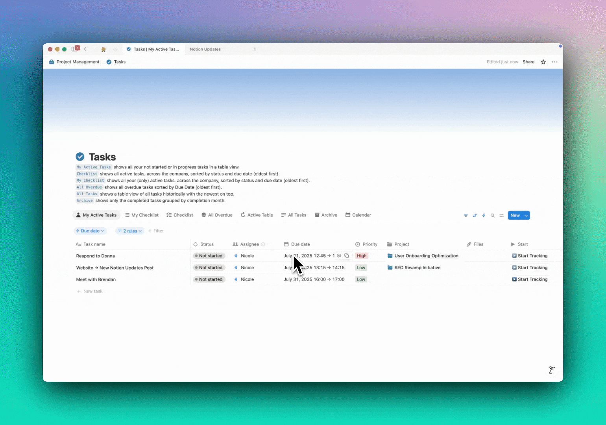Open the Project Management breadcrumb link
Viewport: 606px width, 425px height.
74,62
